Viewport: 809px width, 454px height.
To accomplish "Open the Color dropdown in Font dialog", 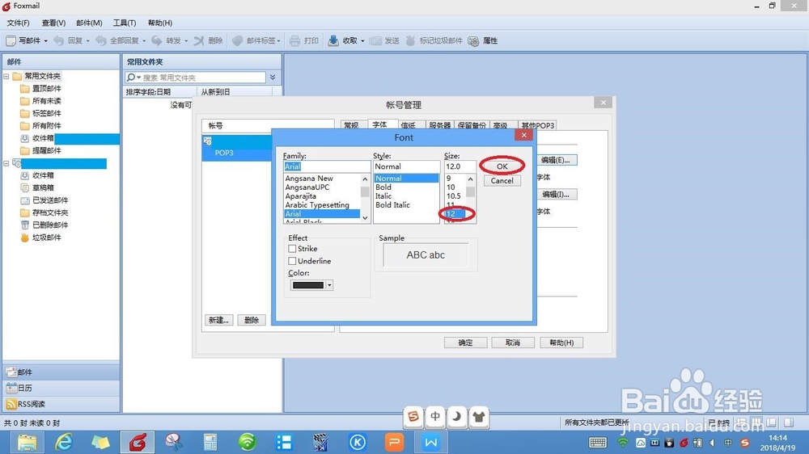I will pos(329,285).
